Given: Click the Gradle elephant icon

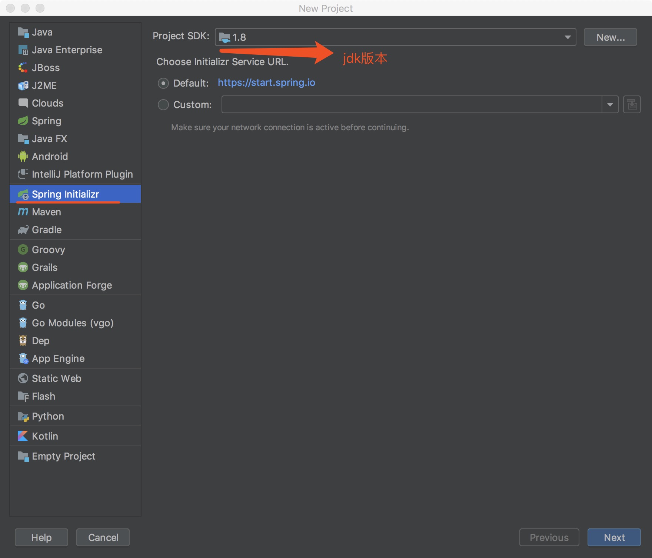Looking at the screenshot, I should pyautogui.click(x=23, y=230).
